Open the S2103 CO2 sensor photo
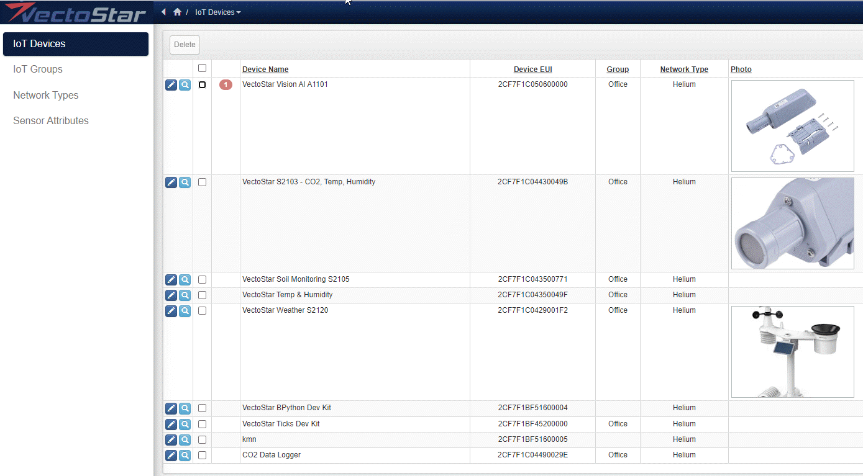Screen dimensions: 863x476 click(793, 223)
